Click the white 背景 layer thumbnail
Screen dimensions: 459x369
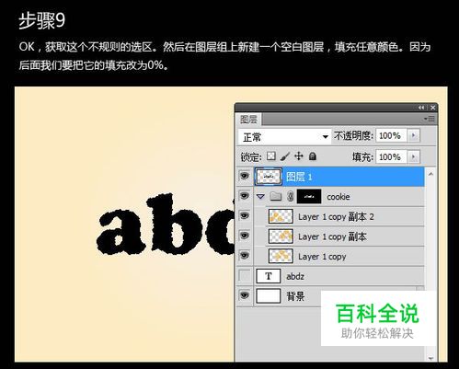click(269, 296)
